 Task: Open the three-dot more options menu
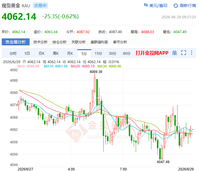click(192, 53)
